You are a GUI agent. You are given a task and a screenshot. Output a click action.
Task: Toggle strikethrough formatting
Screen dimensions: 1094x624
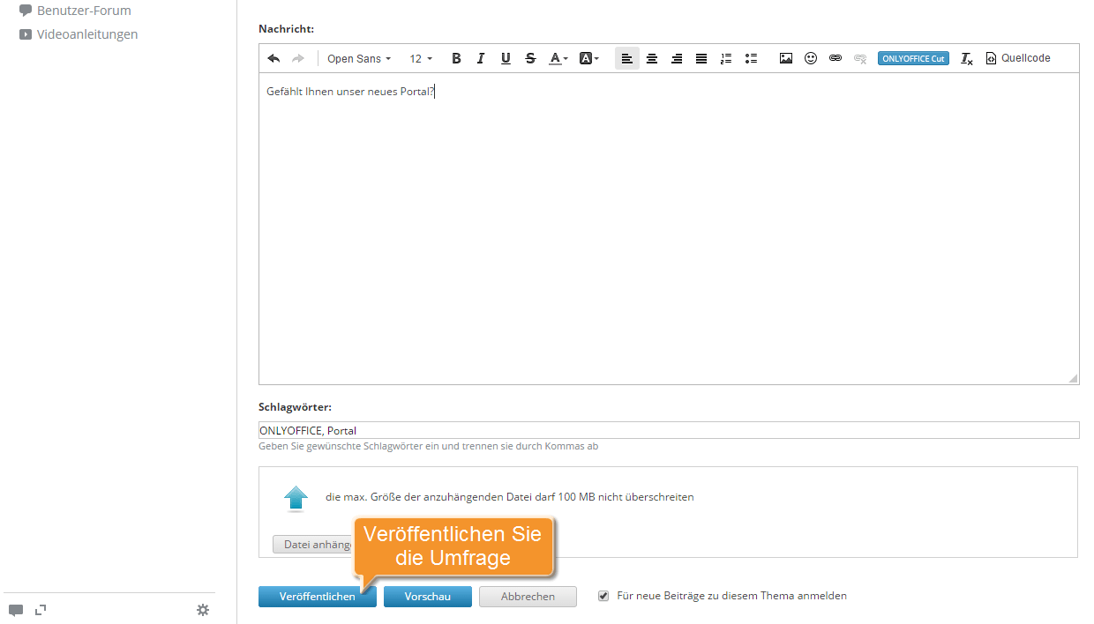pyautogui.click(x=530, y=59)
